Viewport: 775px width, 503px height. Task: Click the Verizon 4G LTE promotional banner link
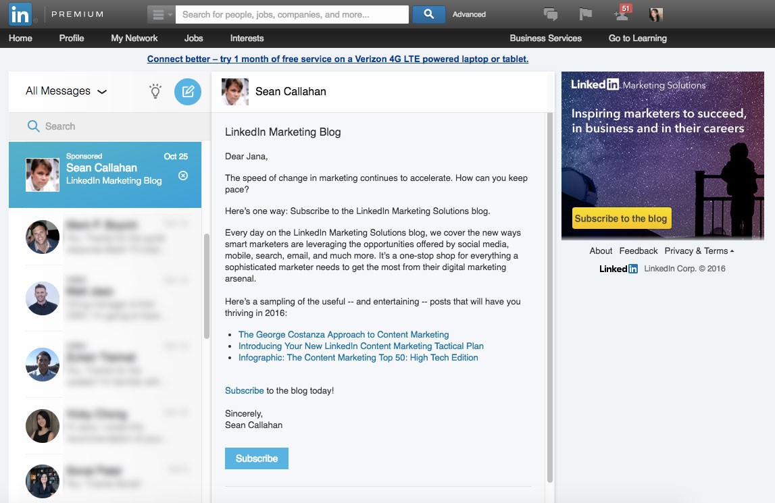(338, 59)
